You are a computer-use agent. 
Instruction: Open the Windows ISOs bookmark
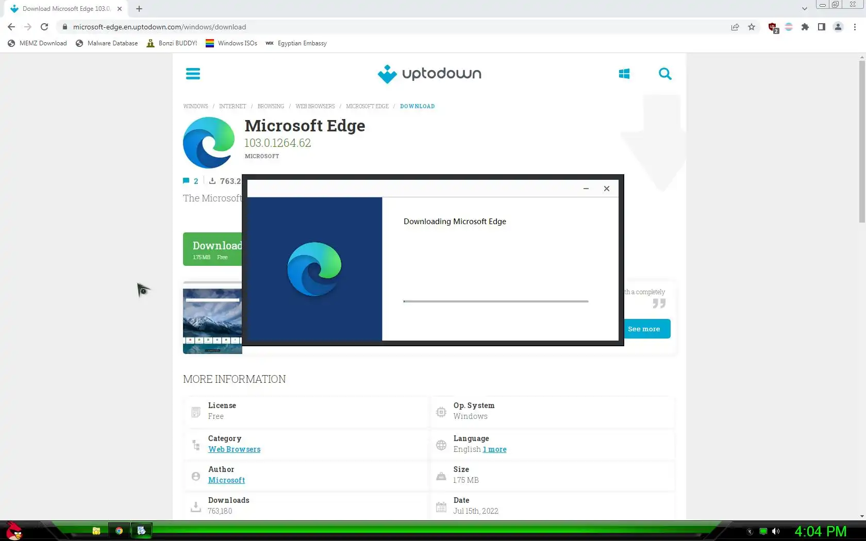231,43
